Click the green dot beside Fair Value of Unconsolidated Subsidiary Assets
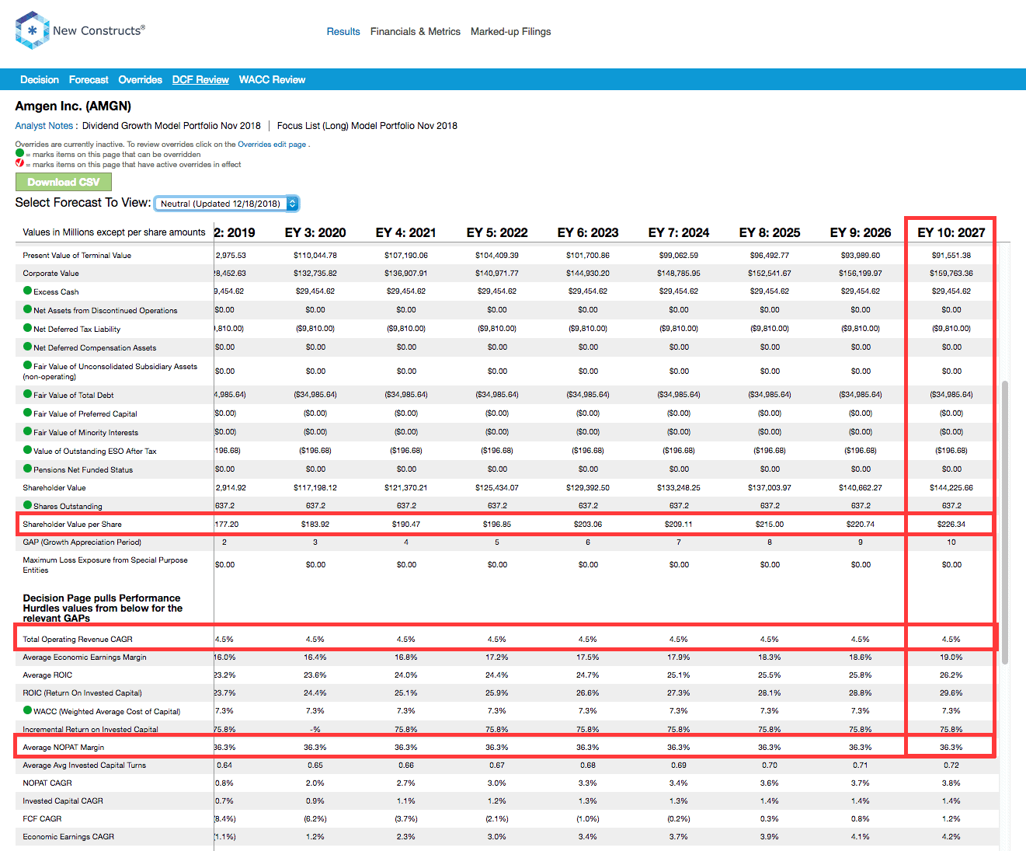 [x=27, y=365]
